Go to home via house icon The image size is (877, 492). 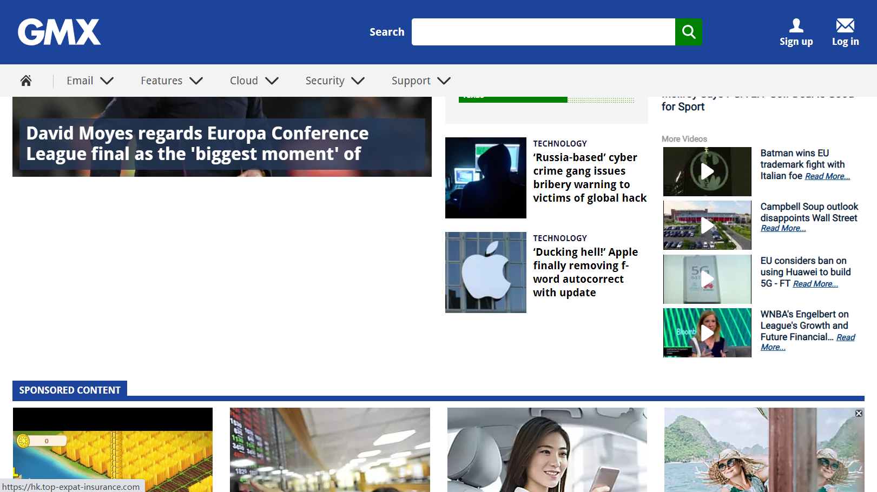pyautogui.click(x=26, y=81)
